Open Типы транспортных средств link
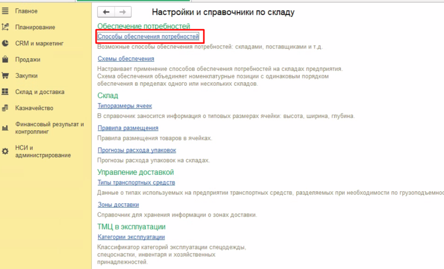Image resolution: width=444 pixels, height=269 pixels. 136,182
